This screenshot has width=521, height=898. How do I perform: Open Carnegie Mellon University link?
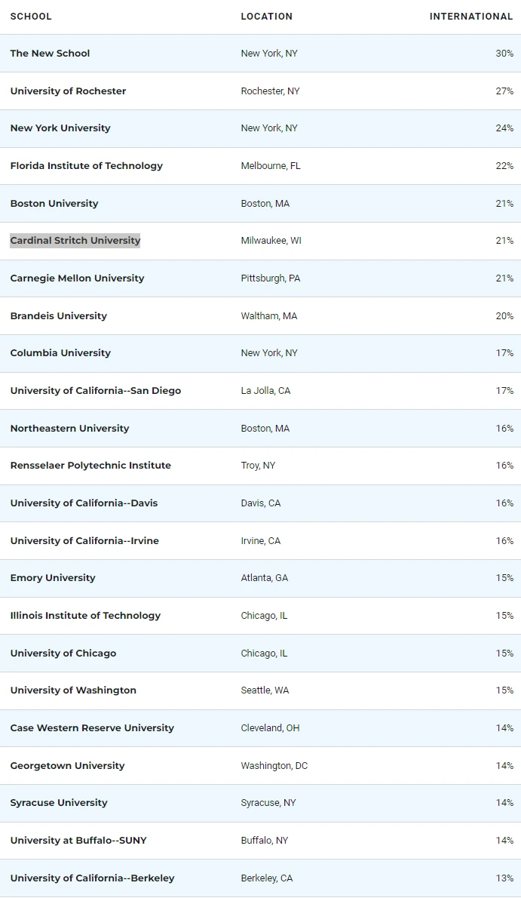[77, 278]
